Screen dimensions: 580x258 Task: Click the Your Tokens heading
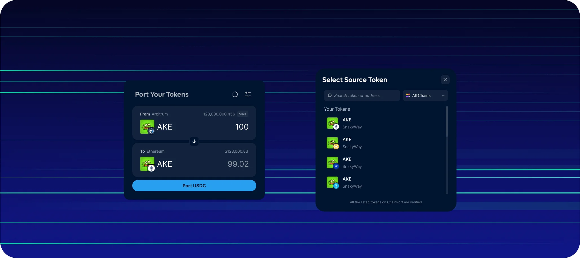(x=337, y=109)
